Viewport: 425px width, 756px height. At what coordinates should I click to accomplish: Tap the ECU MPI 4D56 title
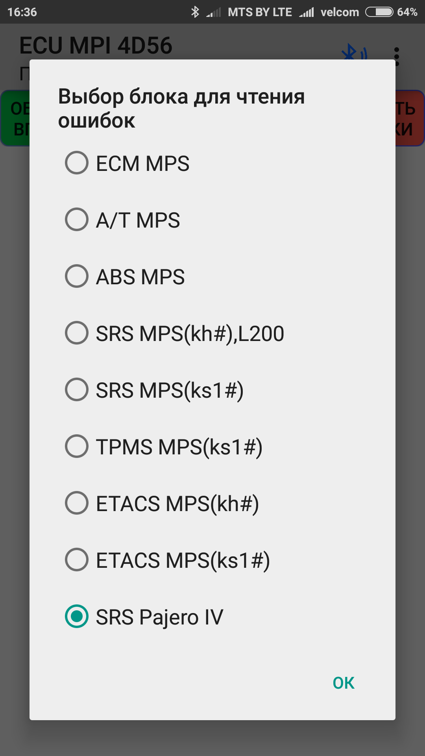click(96, 46)
